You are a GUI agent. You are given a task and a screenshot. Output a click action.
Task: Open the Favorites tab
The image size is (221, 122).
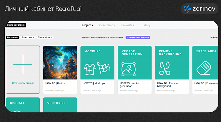(128, 25)
